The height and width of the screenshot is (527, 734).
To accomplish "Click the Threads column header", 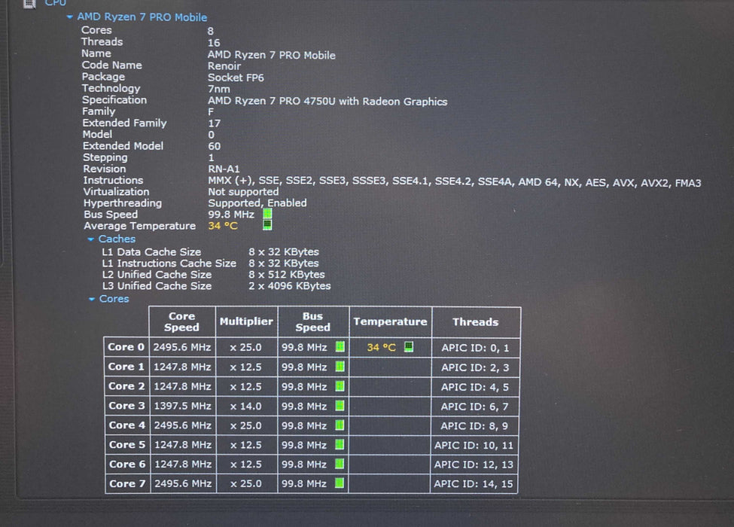I will (x=476, y=321).
